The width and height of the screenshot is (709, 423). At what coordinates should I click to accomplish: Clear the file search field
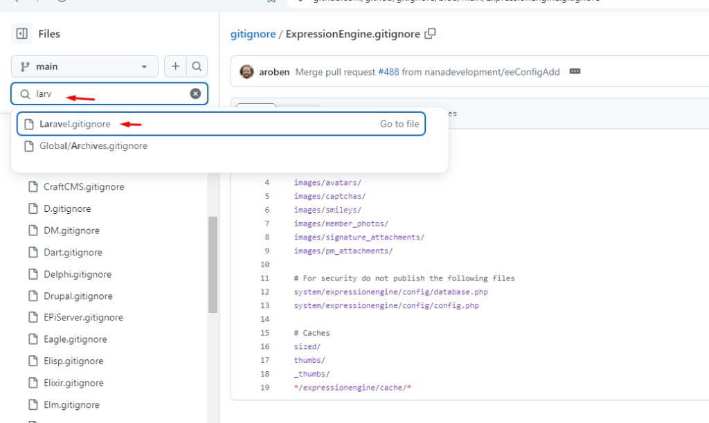195,93
